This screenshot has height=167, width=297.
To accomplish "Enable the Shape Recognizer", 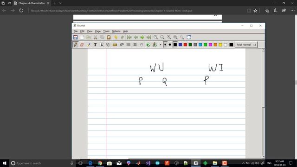I will click(108, 45).
